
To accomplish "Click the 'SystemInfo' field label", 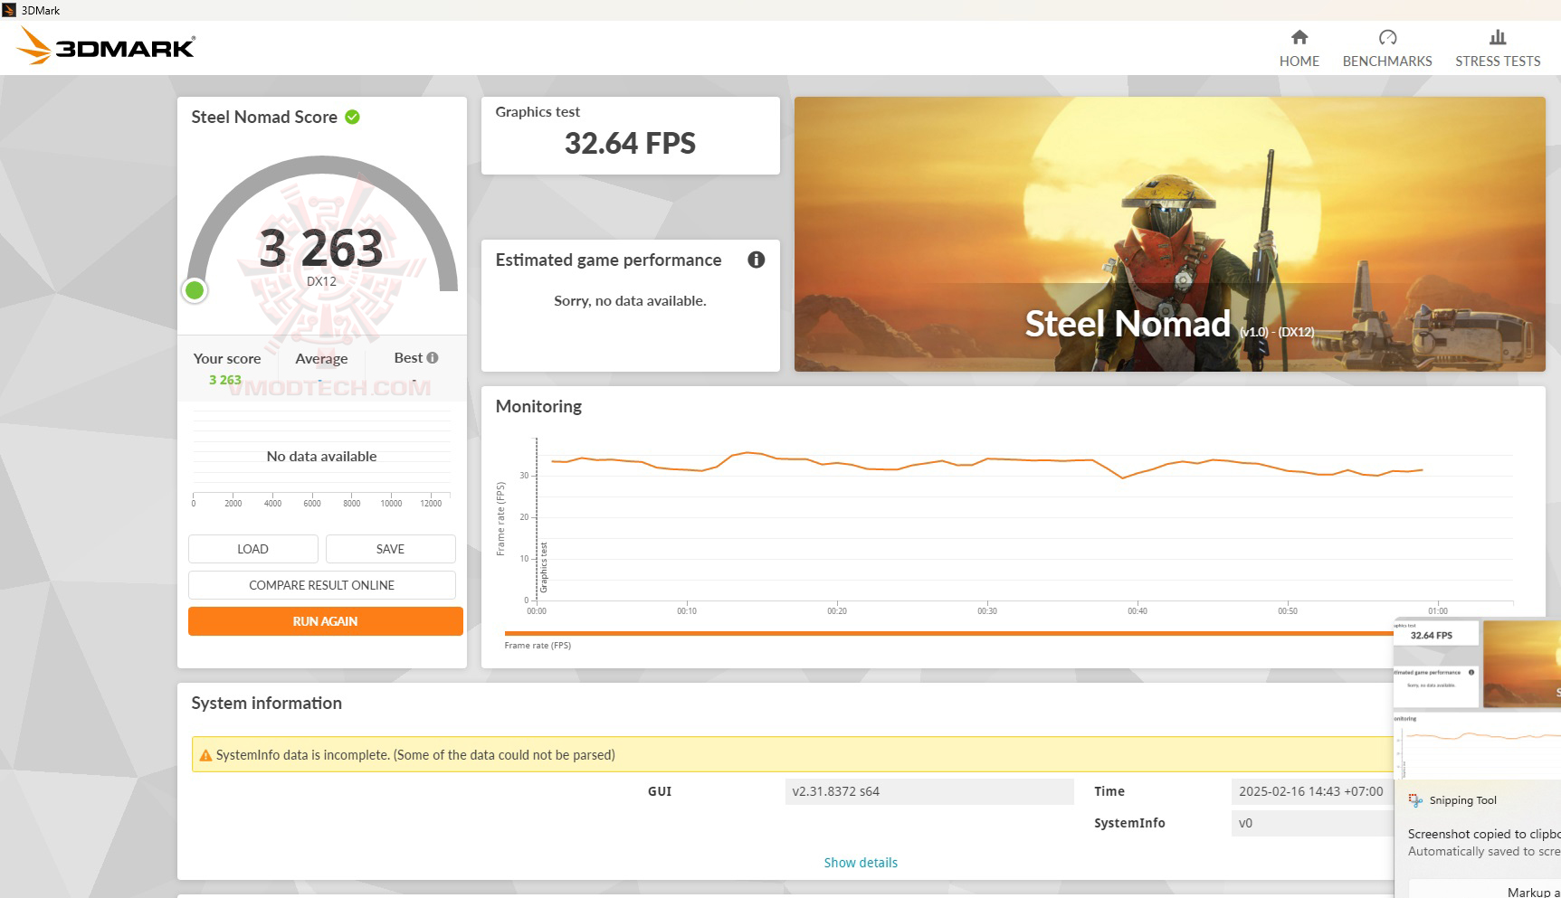I will tap(1129, 823).
